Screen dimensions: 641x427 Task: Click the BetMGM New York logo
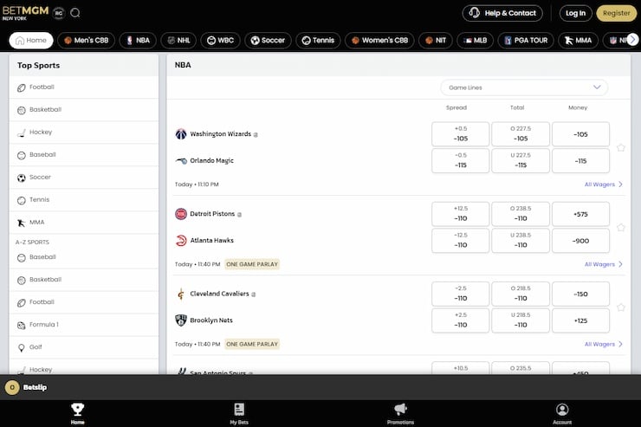(x=25, y=13)
